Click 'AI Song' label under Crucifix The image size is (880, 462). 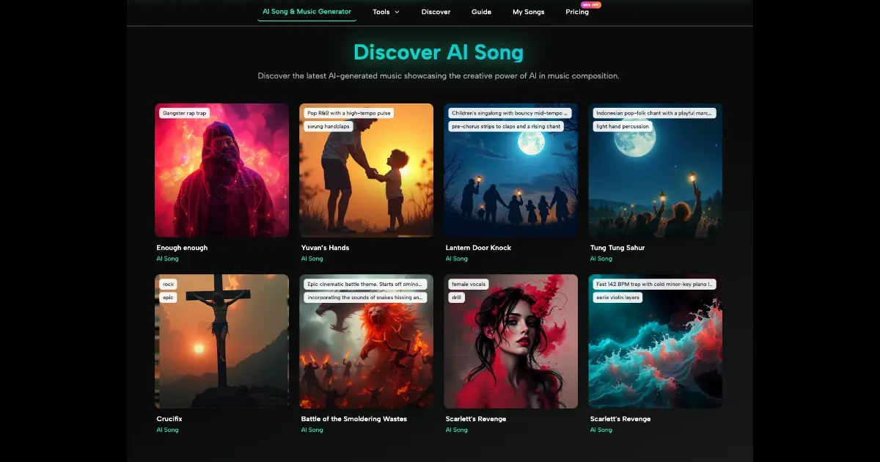click(167, 430)
